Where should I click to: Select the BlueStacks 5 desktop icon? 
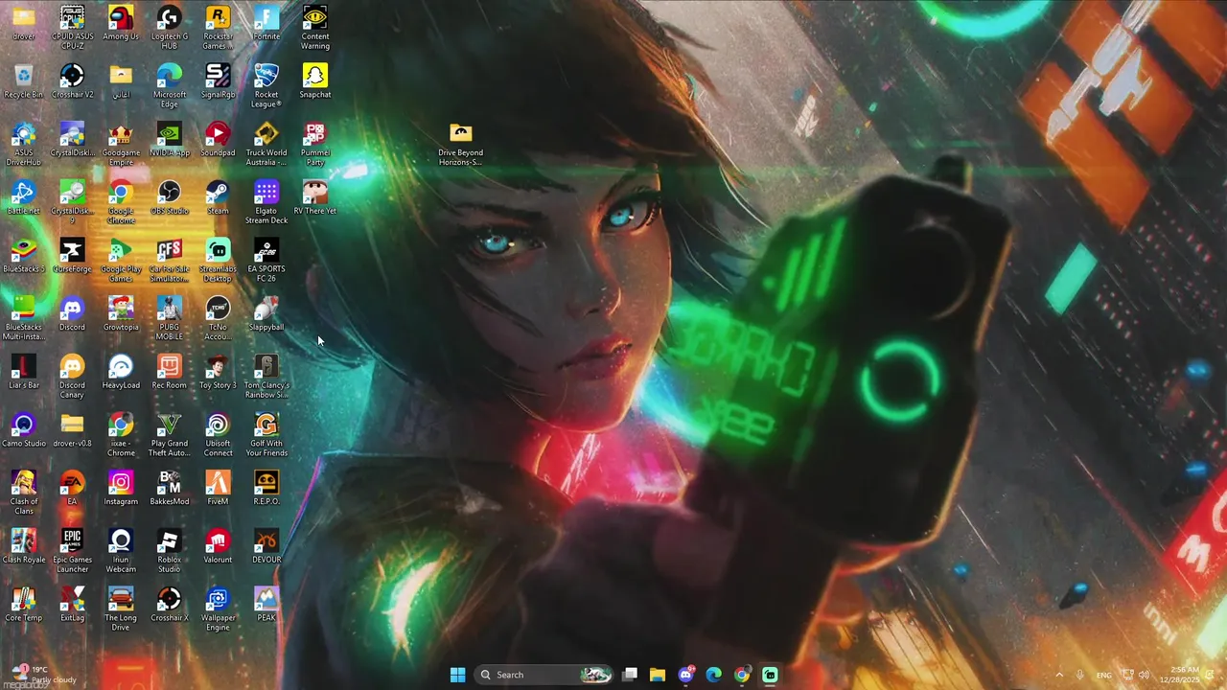click(24, 257)
